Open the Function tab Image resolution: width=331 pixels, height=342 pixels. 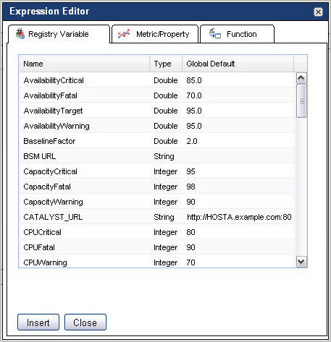238,34
